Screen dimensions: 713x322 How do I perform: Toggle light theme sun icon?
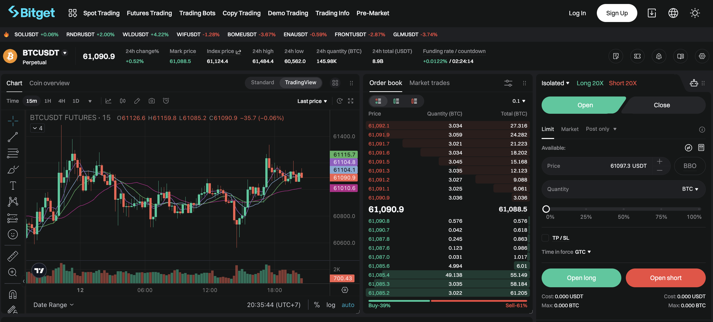point(695,13)
